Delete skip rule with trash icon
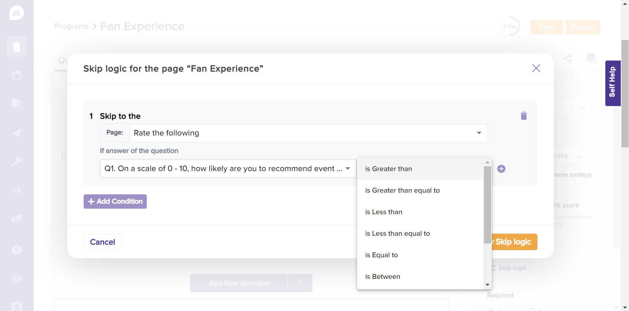Viewport: 629px width, 311px height. pos(523,116)
